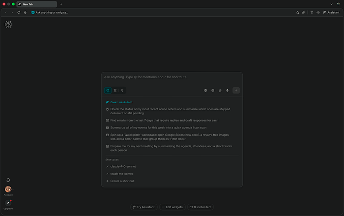The width and height of the screenshot is (344, 216).
Task: Choose the claude-4-0-sonnet shortcut
Action: [121, 166]
